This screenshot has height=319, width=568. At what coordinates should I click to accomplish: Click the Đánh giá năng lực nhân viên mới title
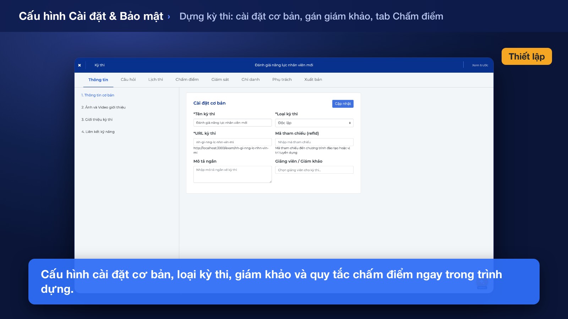(284, 65)
